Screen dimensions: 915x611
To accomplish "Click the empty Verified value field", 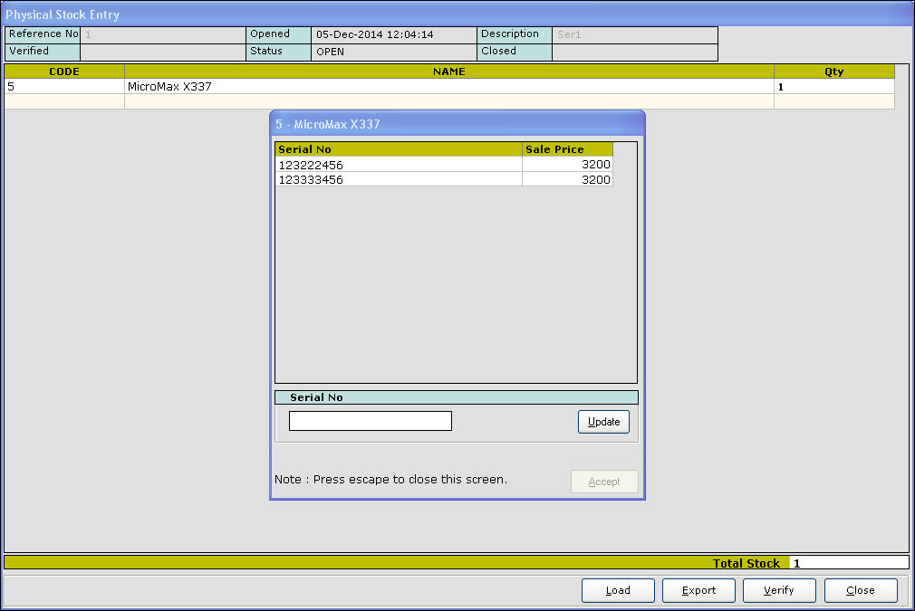I will click(163, 52).
